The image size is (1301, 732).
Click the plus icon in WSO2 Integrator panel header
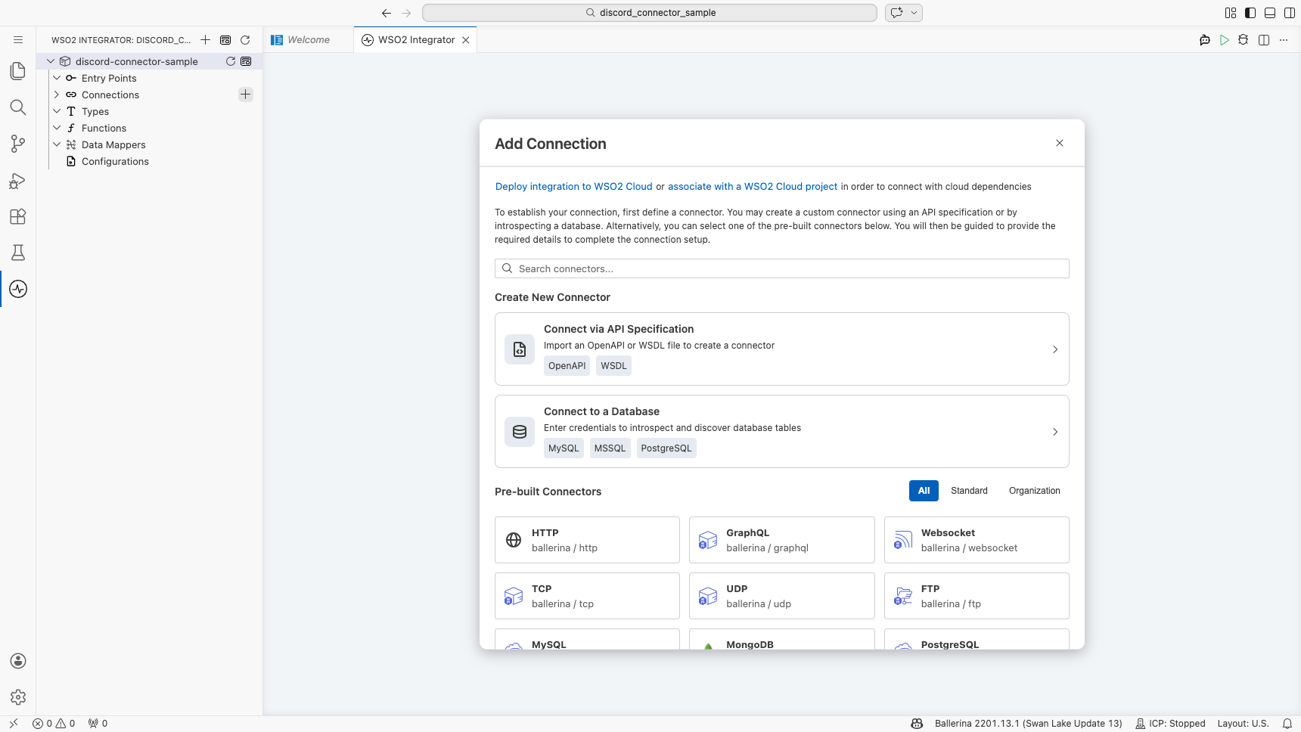pyautogui.click(x=205, y=40)
